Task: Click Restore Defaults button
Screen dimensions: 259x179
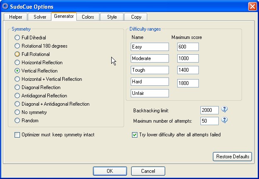Action: (x=232, y=157)
